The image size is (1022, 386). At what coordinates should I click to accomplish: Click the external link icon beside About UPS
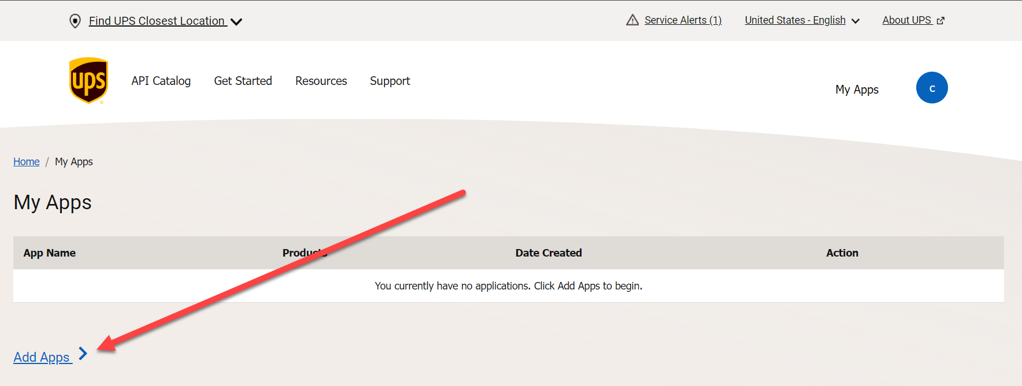point(940,21)
